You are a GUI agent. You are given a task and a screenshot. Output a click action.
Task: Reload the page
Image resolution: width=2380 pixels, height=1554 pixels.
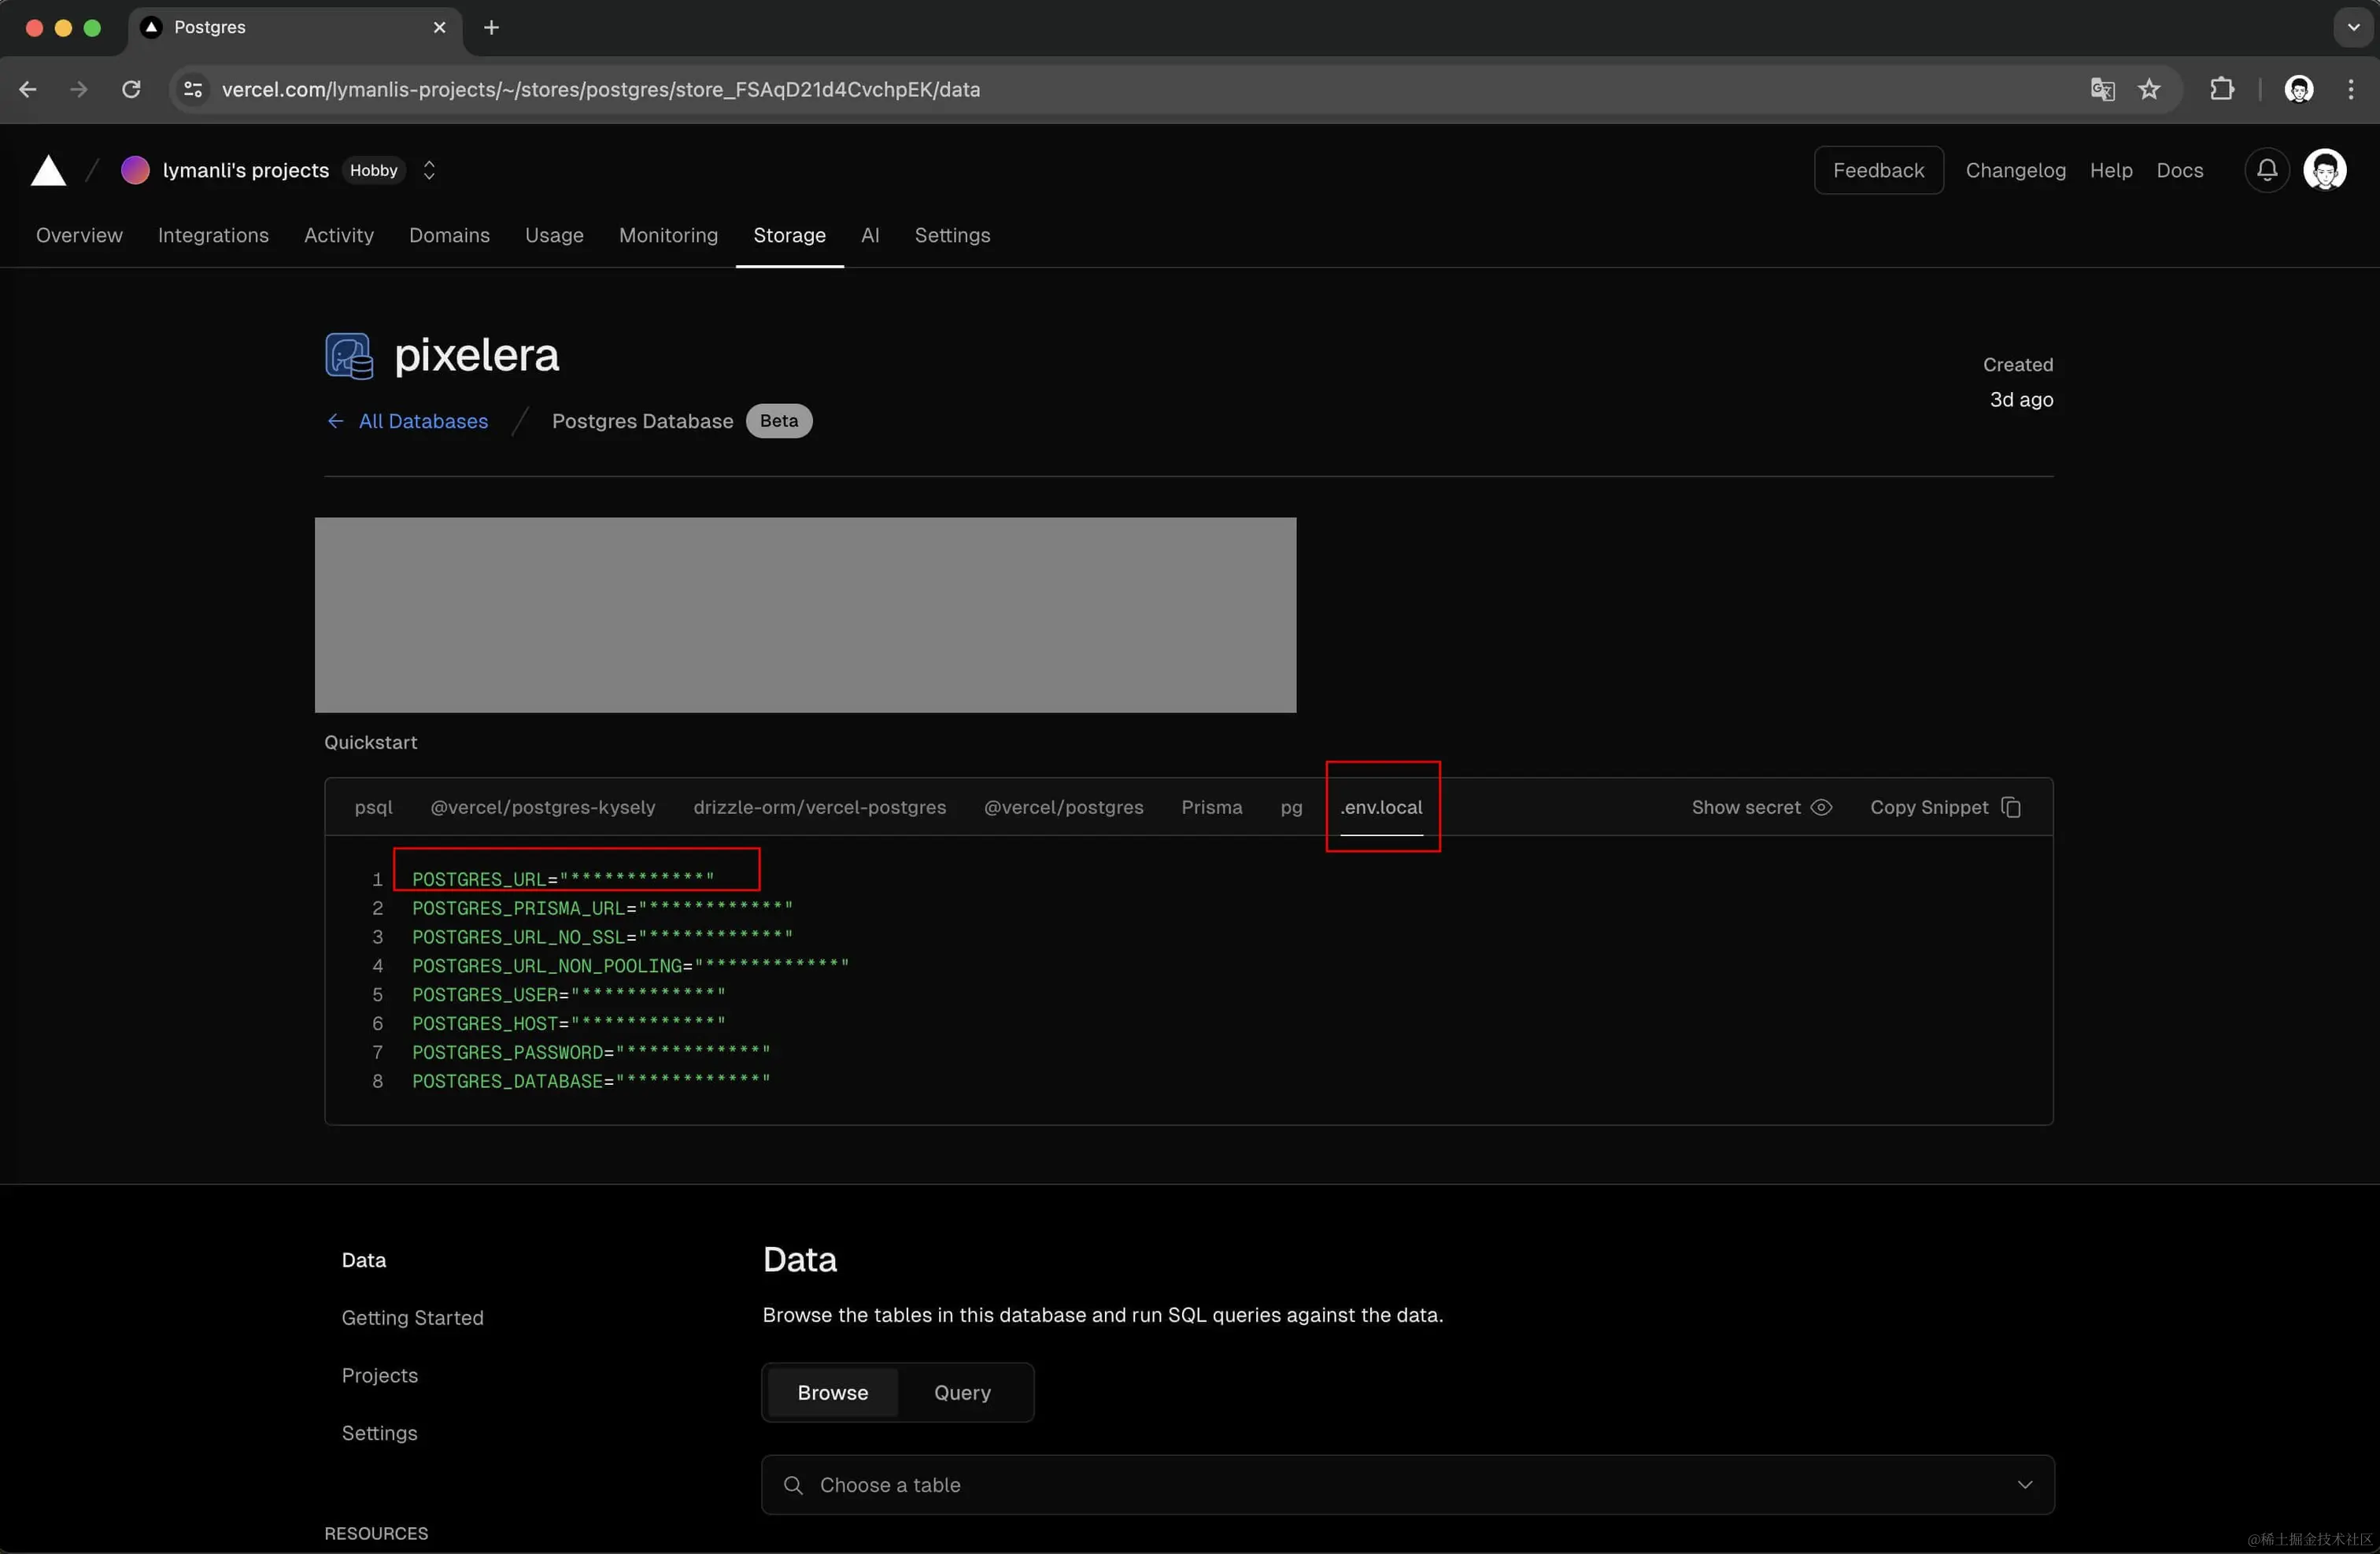(x=131, y=89)
